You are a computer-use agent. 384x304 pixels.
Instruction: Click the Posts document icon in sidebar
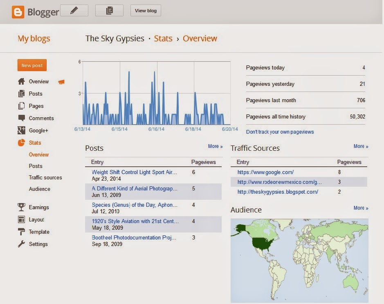click(x=21, y=94)
